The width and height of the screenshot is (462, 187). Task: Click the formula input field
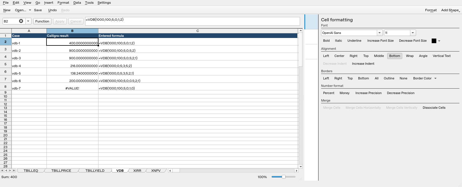click(x=192, y=21)
